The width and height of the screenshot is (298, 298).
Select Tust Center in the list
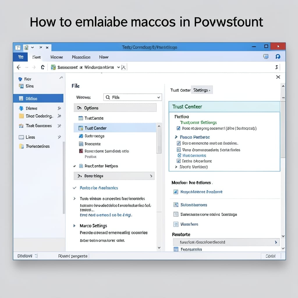pos(115,128)
